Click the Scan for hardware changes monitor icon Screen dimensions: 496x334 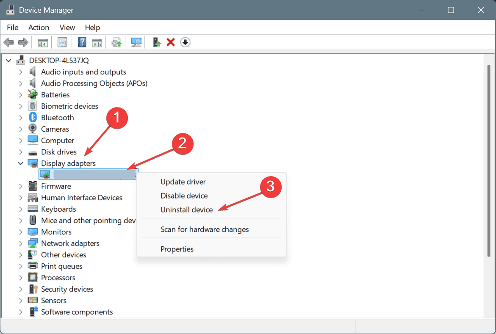pyautogui.click(x=136, y=42)
